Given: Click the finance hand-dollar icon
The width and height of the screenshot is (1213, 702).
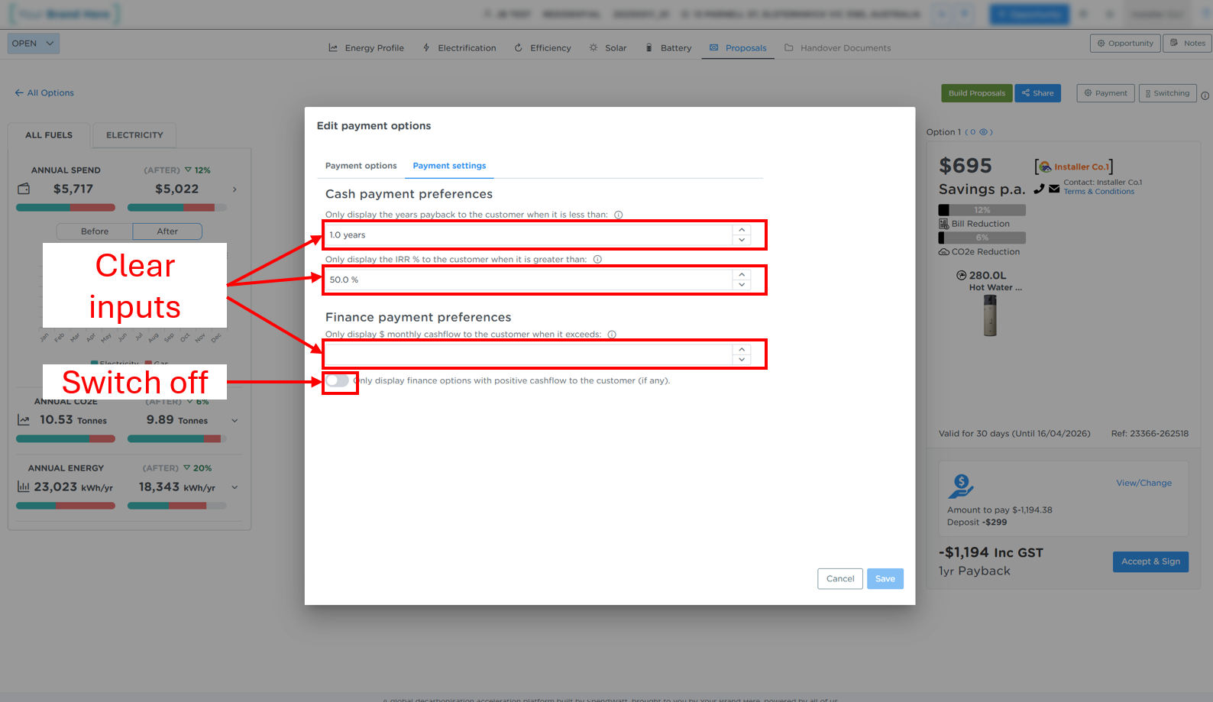Looking at the screenshot, I should tap(961, 486).
